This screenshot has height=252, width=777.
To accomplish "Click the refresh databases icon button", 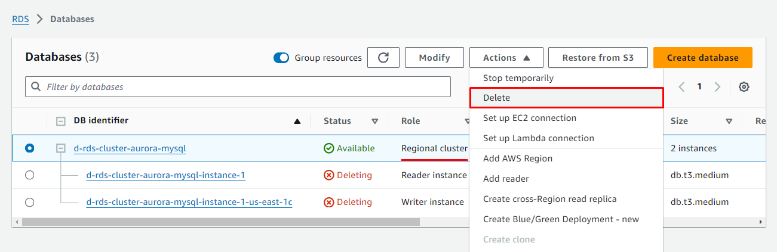I will [x=383, y=58].
